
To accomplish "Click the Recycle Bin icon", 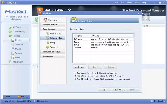I will pos(10,62).
